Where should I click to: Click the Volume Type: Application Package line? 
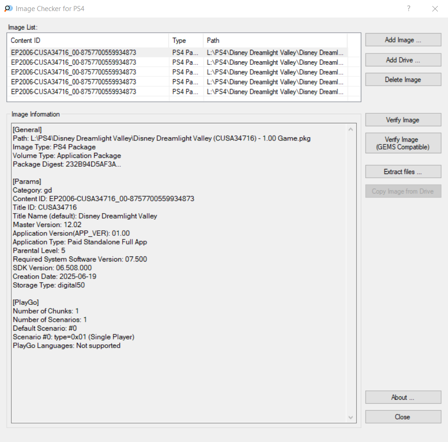(67, 156)
